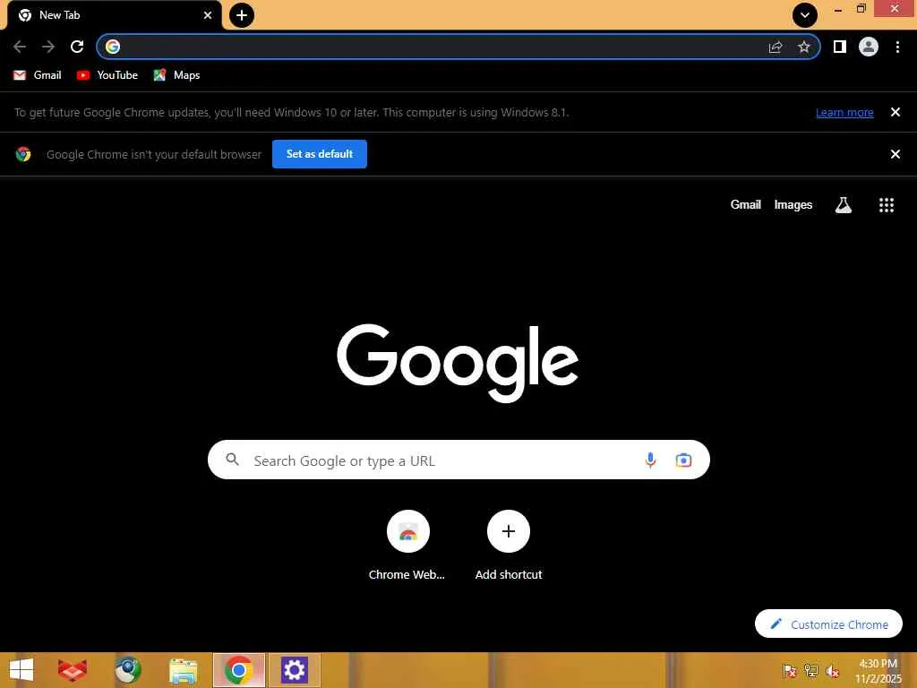Show the clock and date 4:30 PM
The image size is (917, 688).
pos(878,671)
